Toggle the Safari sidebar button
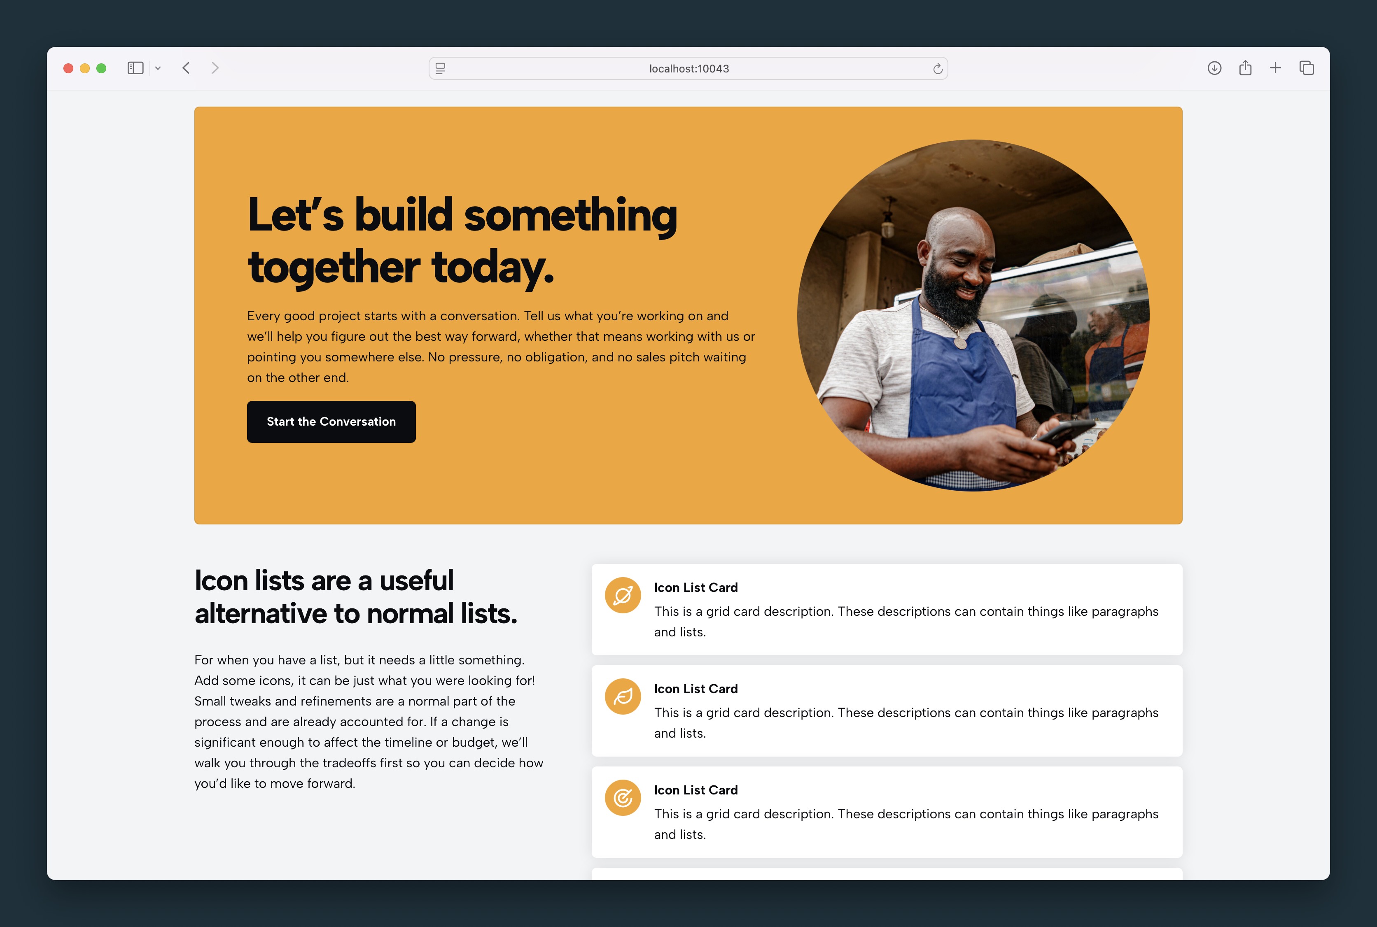 click(135, 68)
